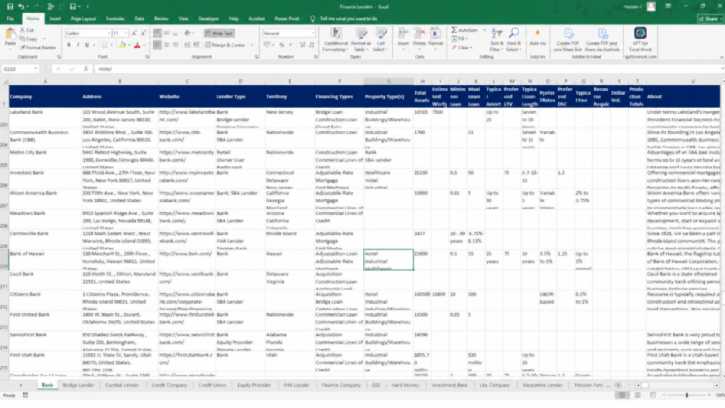Open the General number format dropdown
This screenshot has height=408, width=725.
(x=313, y=33)
